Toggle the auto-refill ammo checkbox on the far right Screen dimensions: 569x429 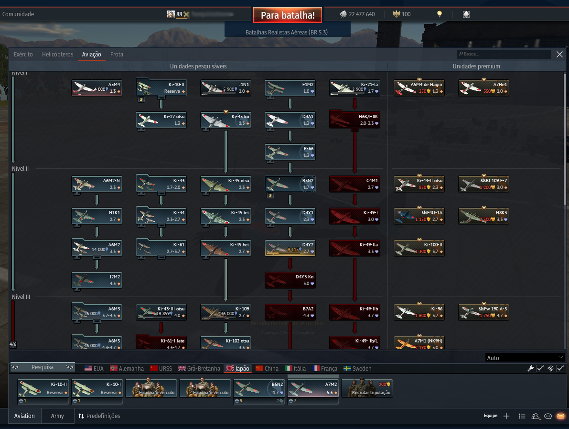[560, 368]
